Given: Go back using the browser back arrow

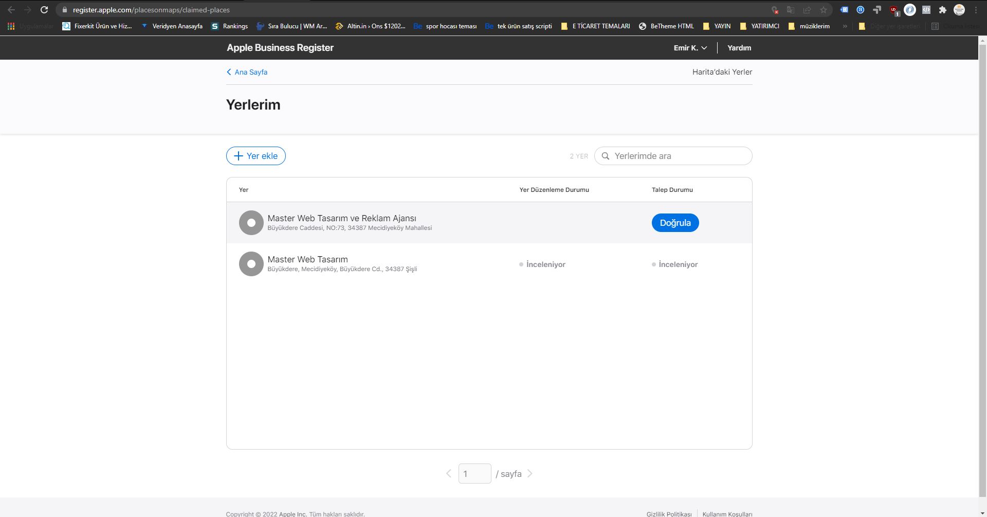Looking at the screenshot, I should click(11, 10).
